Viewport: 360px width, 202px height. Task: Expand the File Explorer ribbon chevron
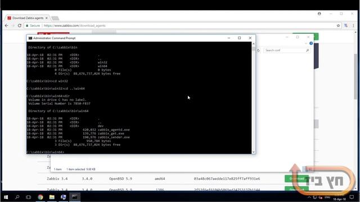point(306,43)
